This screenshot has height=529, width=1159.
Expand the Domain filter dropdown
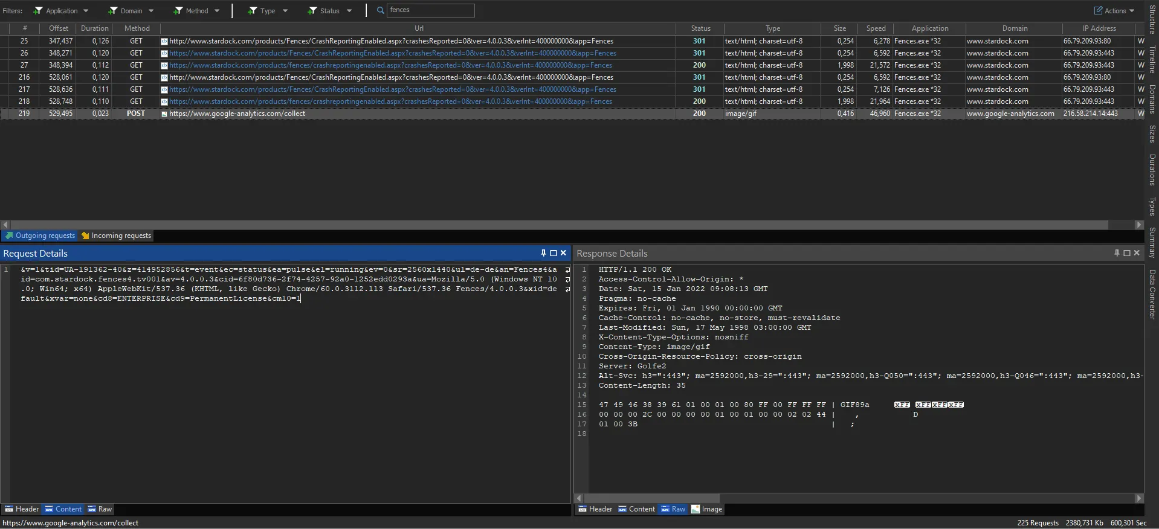pyautogui.click(x=131, y=11)
